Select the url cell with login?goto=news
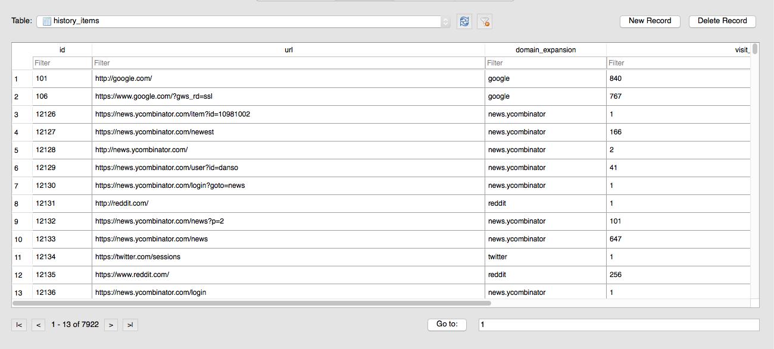774x349 pixels. (289, 185)
